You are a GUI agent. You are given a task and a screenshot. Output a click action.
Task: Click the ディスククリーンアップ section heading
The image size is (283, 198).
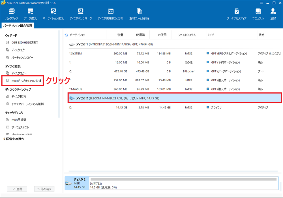(18, 89)
